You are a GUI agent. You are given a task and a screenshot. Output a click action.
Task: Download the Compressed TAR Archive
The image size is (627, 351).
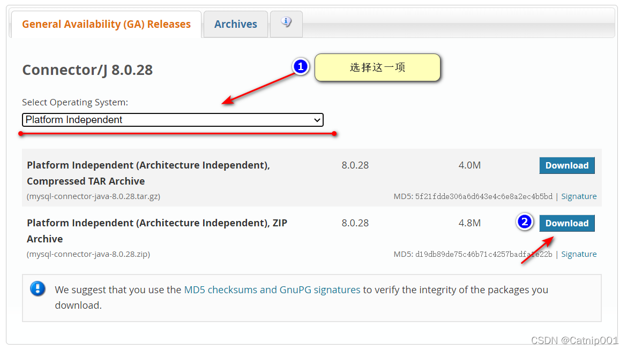click(566, 165)
